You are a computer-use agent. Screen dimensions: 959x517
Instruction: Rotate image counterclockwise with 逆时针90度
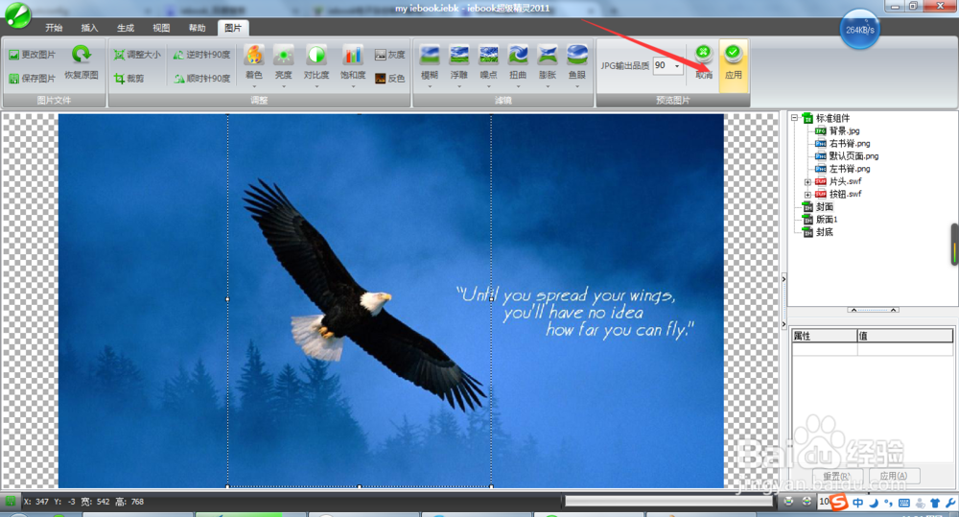pyautogui.click(x=201, y=55)
